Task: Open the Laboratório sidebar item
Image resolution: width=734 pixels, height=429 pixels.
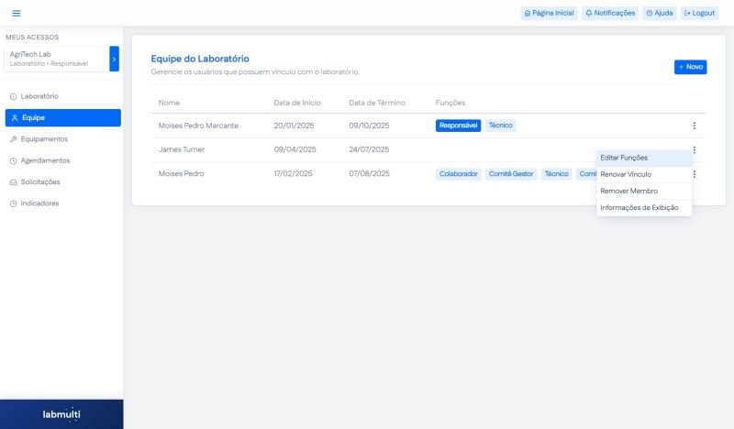Action: coord(39,96)
